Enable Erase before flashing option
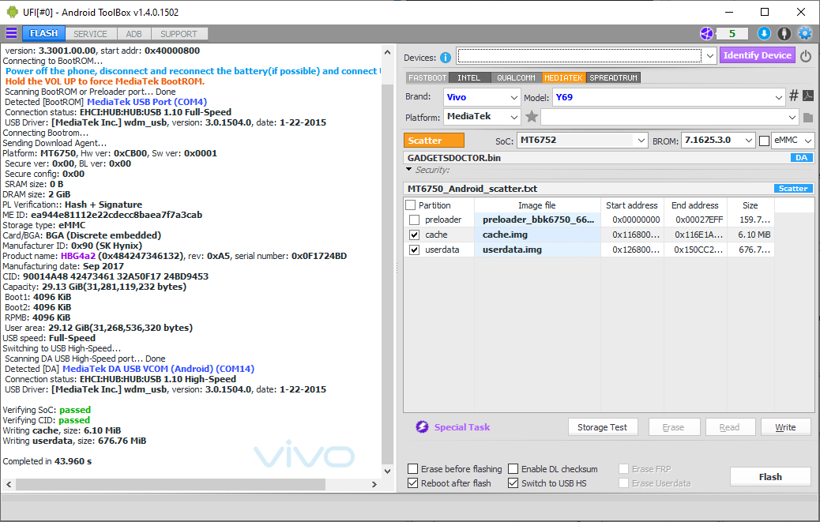This screenshot has height=522, width=820. point(413,469)
